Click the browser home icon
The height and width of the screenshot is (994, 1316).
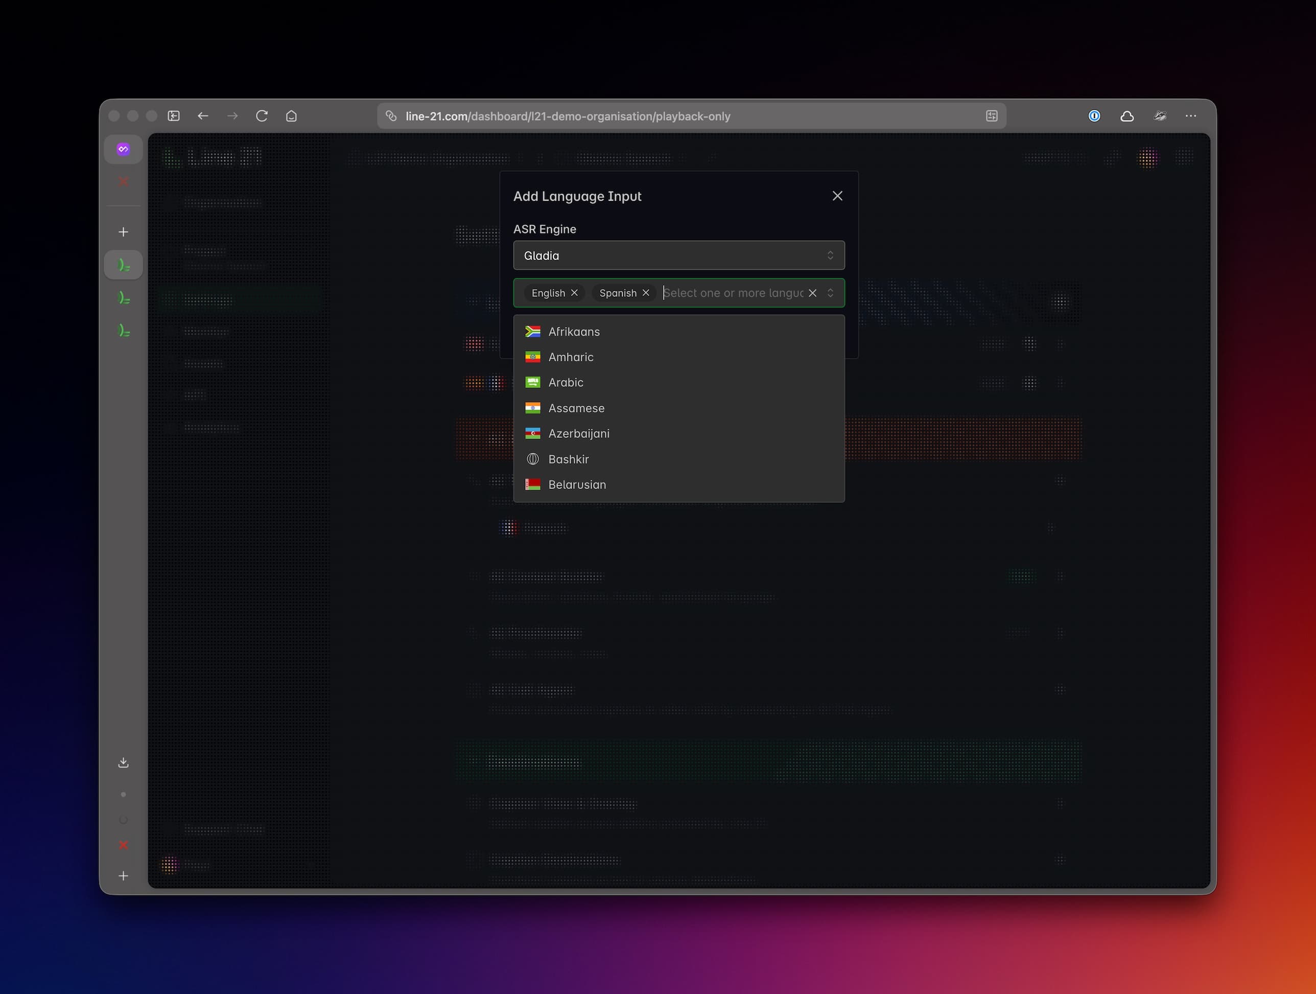click(x=291, y=116)
